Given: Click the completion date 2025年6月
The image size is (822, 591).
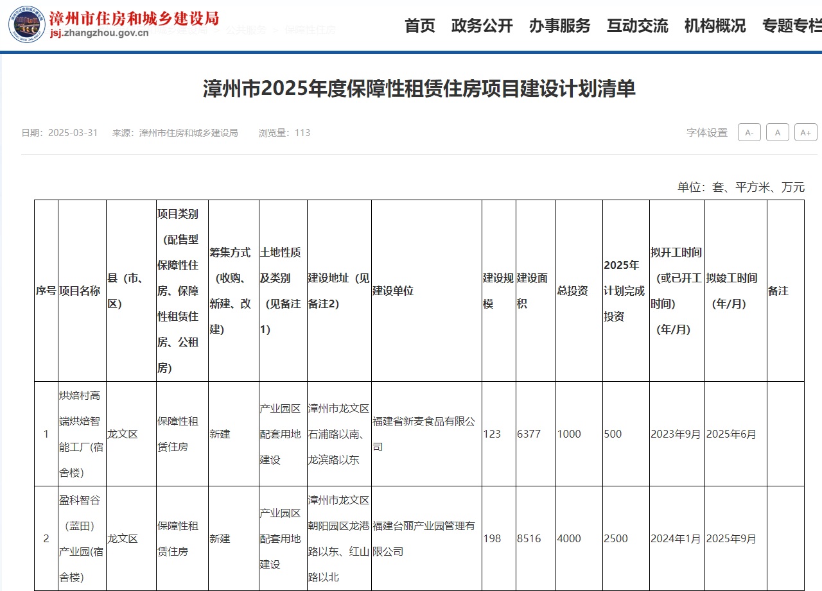Looking at the screenshot, I should click(x=731, y=434).
